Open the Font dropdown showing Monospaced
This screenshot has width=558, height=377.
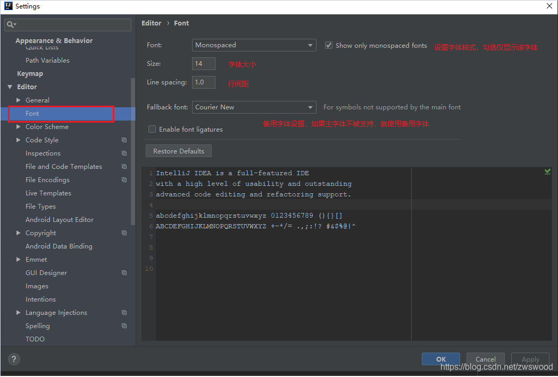pos(254,45)
